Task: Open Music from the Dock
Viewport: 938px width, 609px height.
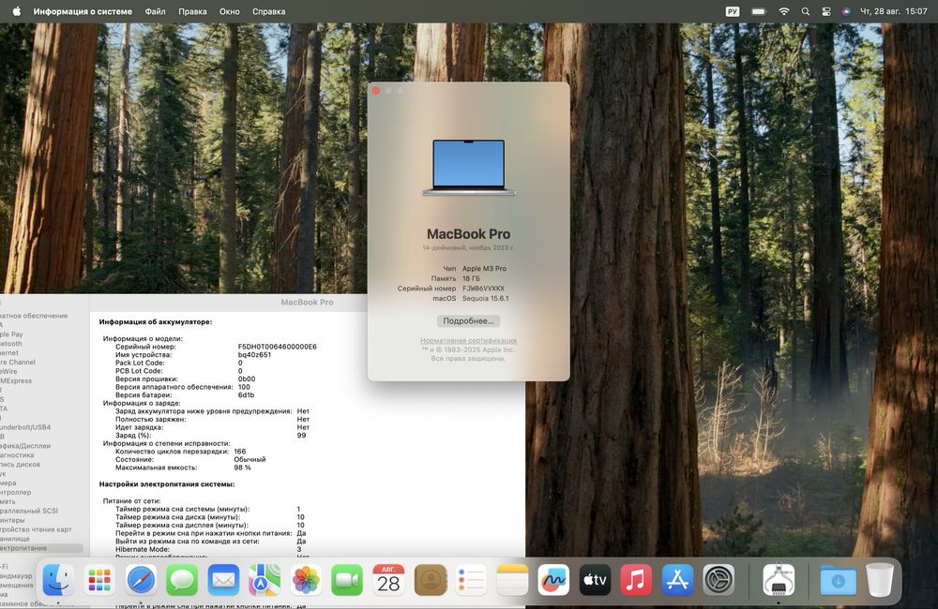Action: 636,580
